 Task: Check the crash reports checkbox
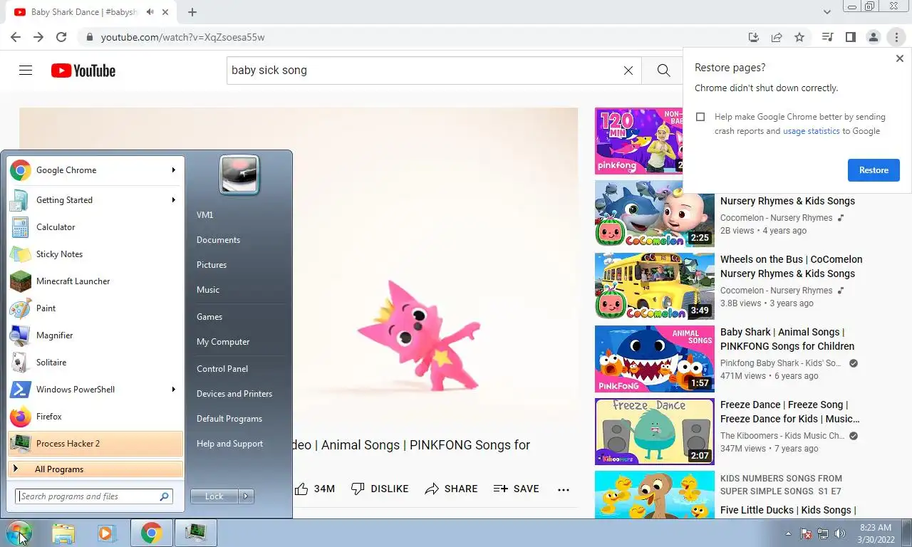700,117
